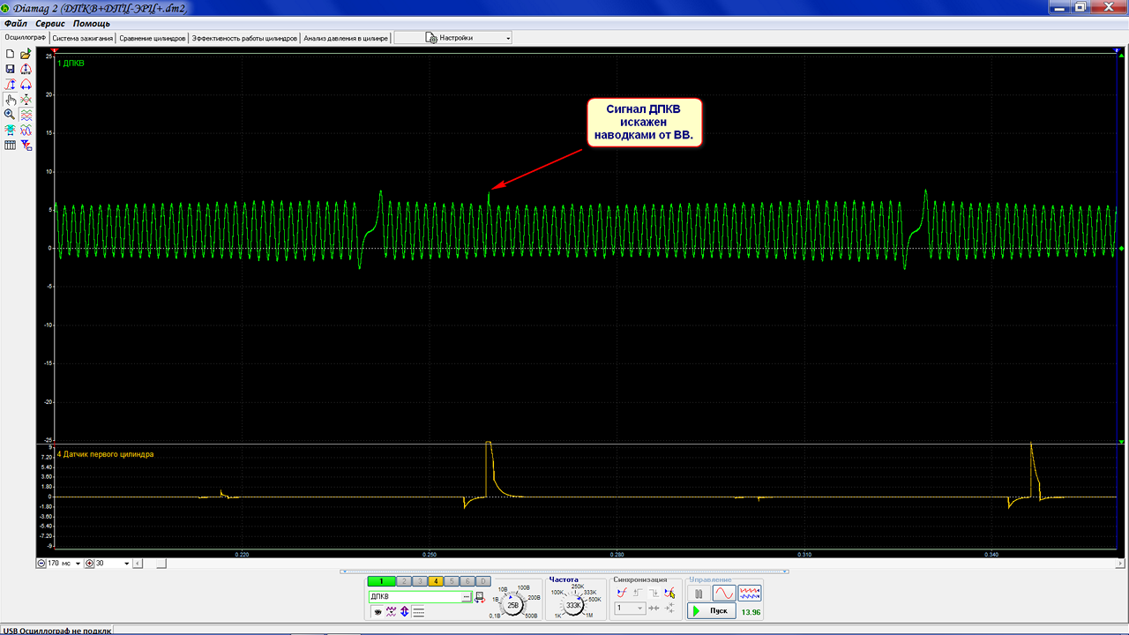Viewport: 1129px width, 635px height.
Task: Click the ellipsis button next to ДПКВ name
Action: click(x=466, y=597)
